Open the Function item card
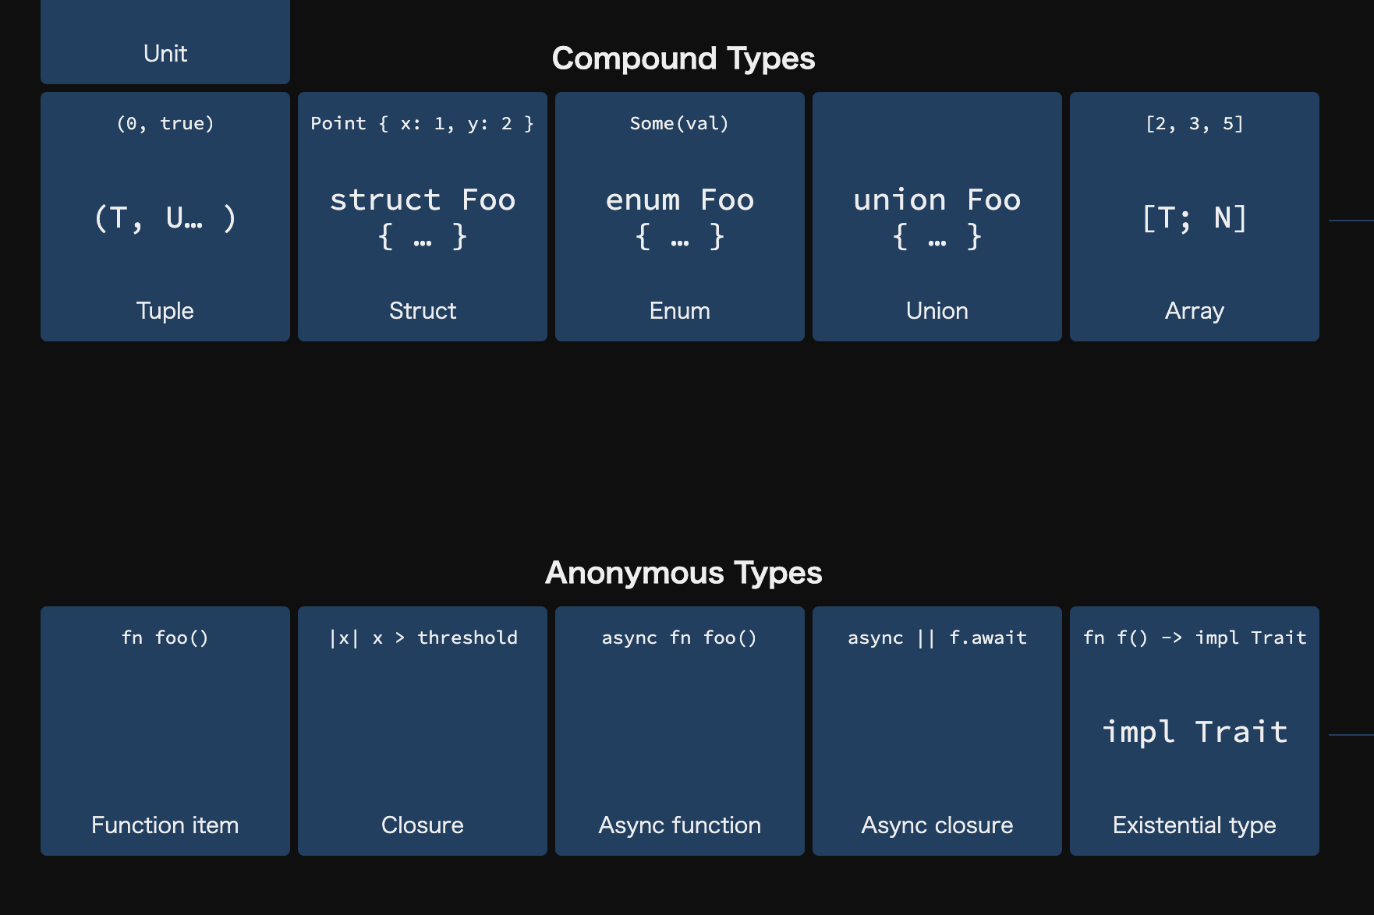 165,731
